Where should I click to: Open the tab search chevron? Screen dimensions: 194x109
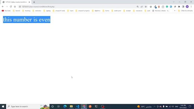tap(174, 2)
